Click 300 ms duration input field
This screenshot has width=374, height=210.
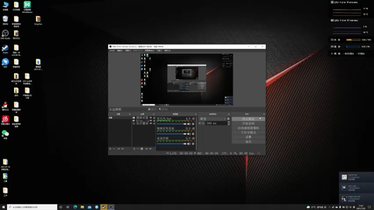click(216, 123)
